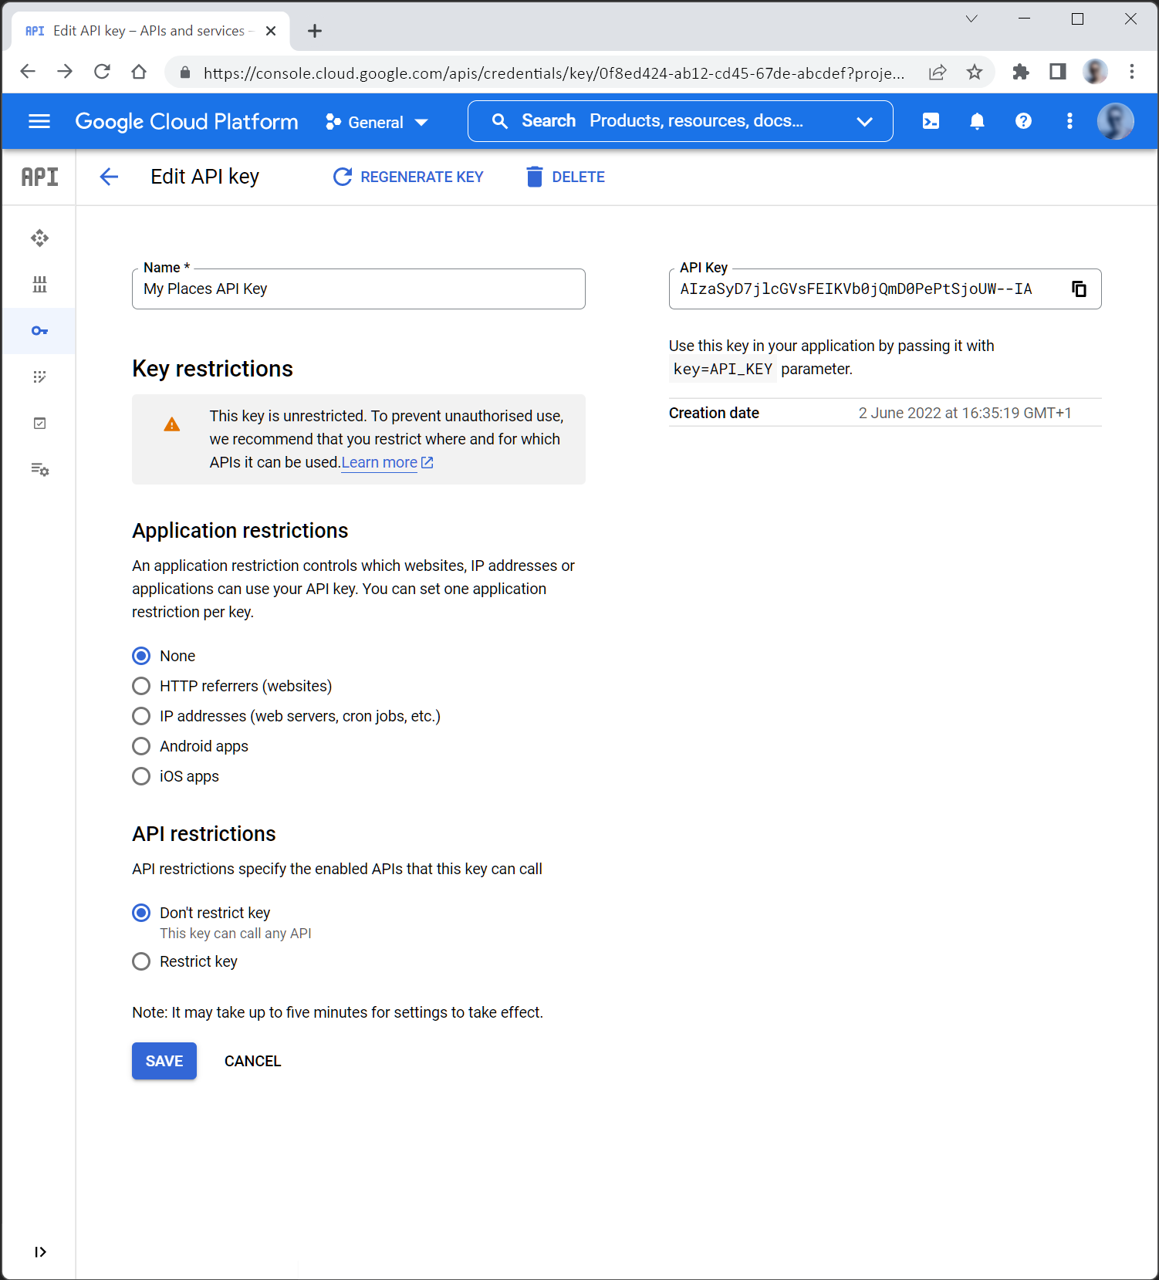1159x1280 pixels.
Task: Save the API key settings
Action: (x=164, y=1061)
